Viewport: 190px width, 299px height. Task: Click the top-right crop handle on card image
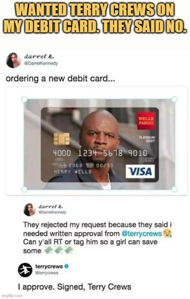coord(174,99)
